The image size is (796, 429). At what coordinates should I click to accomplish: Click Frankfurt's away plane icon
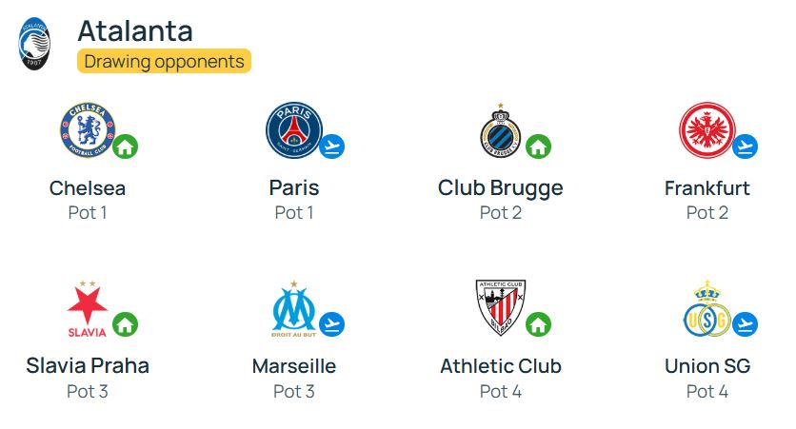coord(746,146)
